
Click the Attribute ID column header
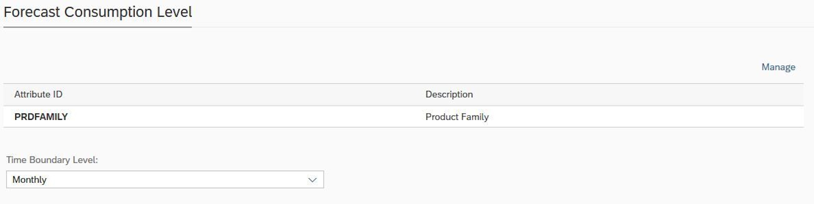pos(38,95)
